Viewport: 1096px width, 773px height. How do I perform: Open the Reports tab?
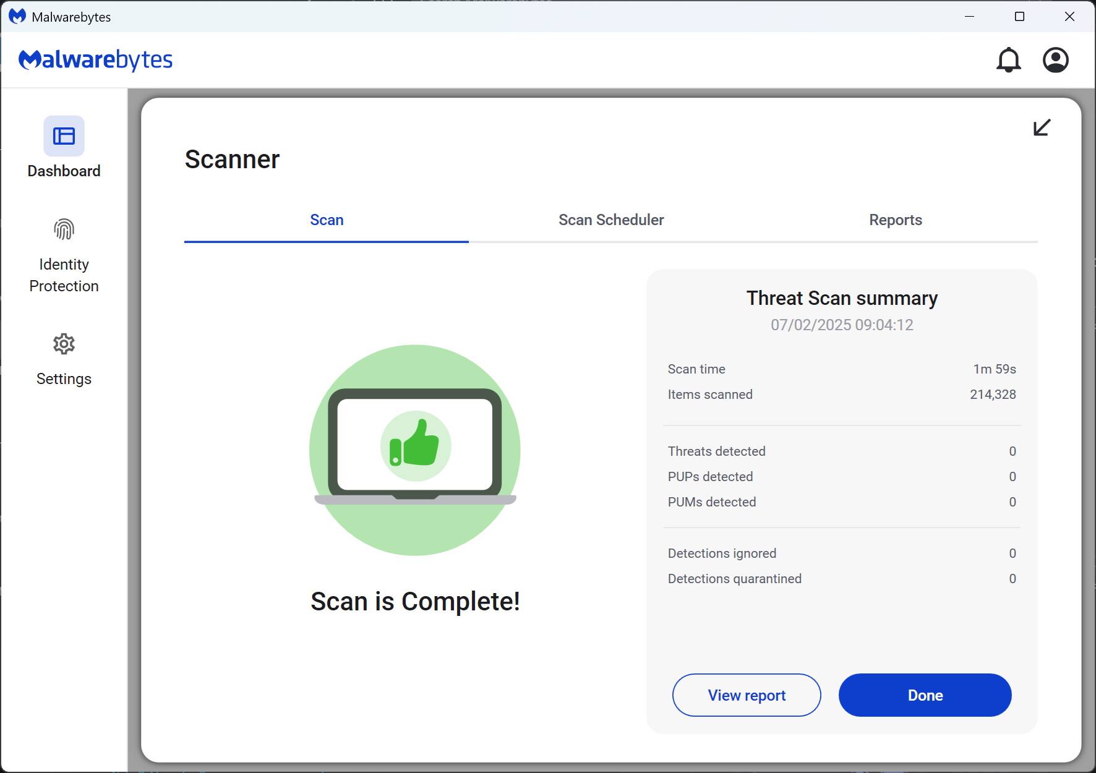(896, 220)
